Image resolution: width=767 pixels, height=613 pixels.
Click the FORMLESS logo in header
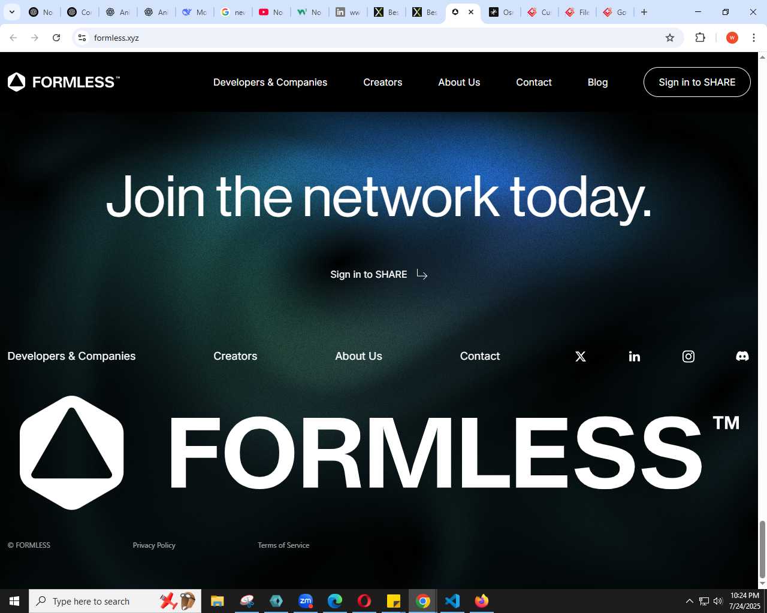[64, 82]
